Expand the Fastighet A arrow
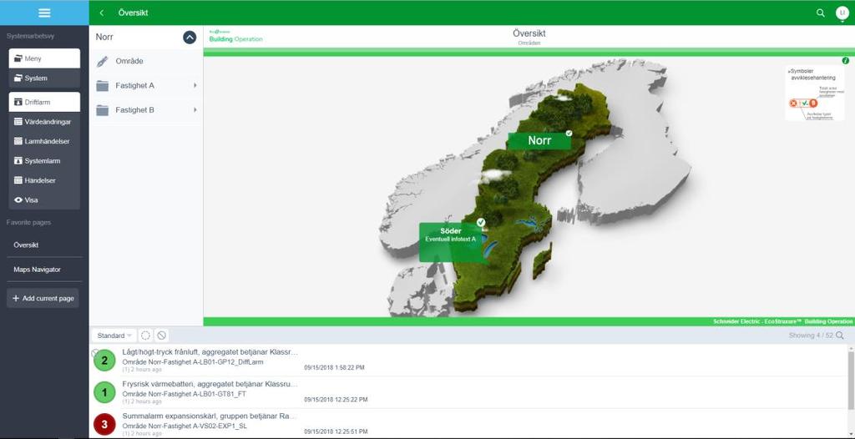The image size is (855, 439). pyautogui.click(x=195, y=86)
